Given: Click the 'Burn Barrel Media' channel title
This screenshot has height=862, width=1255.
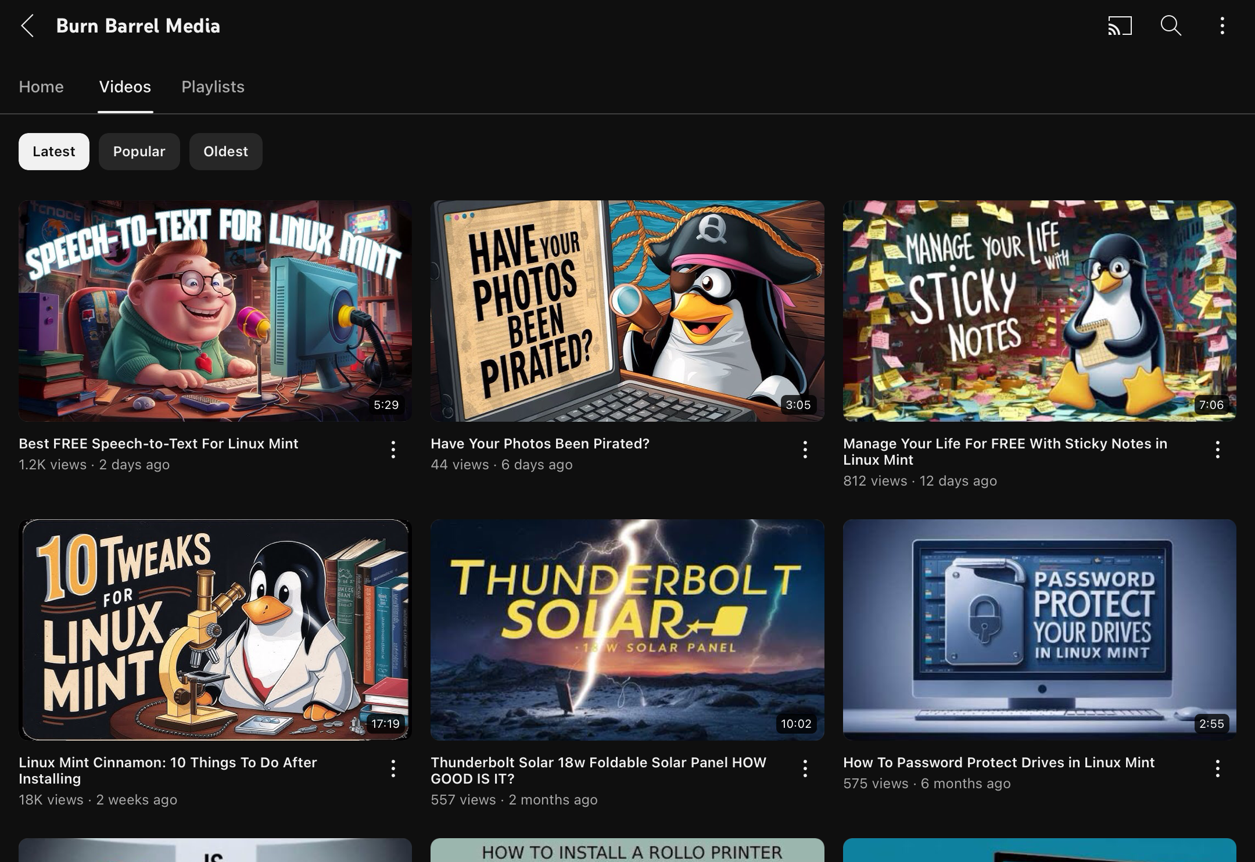Looking at the screenshot, I should click(138, 26).
